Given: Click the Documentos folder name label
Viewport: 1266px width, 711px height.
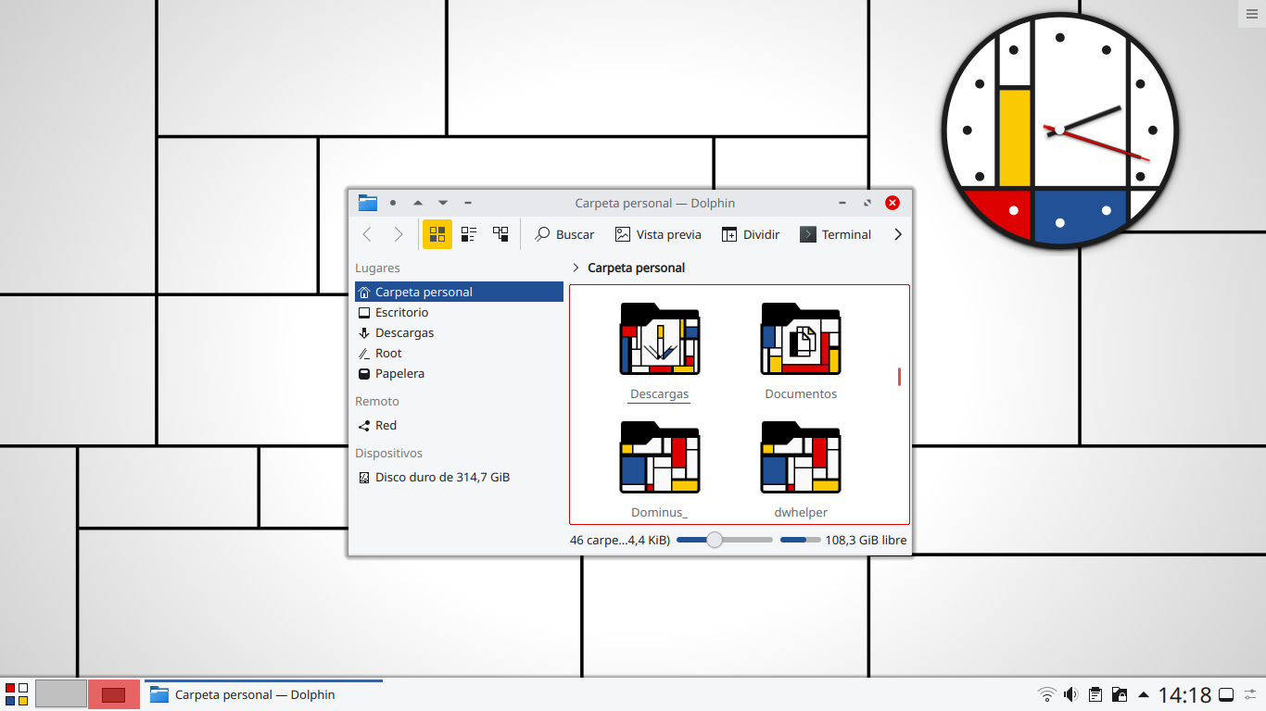Looking at the screenshot, I should pyautogui.click(x=801, y=393).
